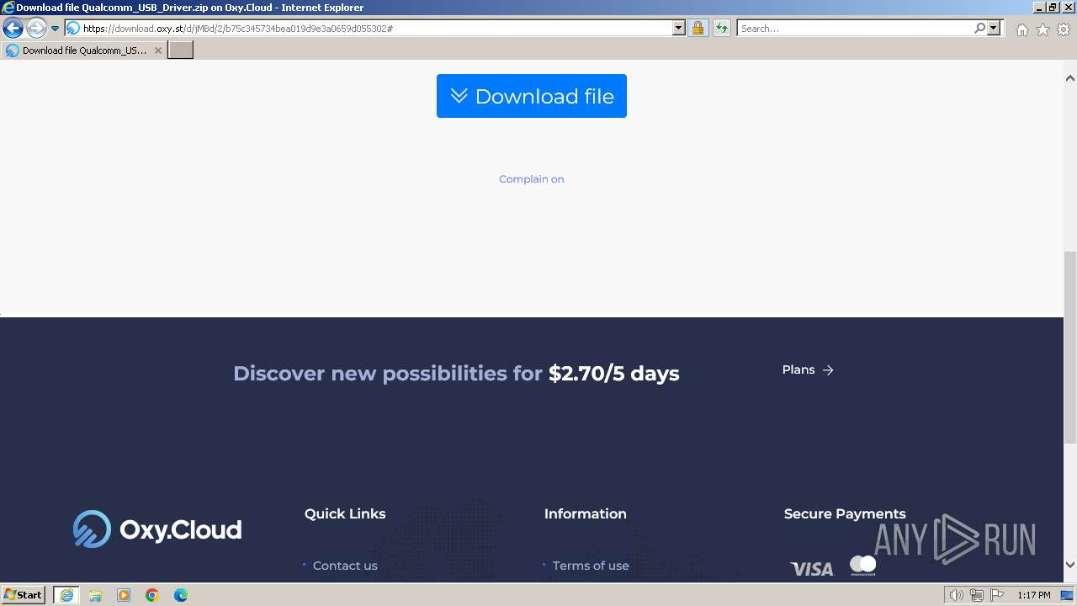Click the VISA payment logo
Screen dimensions: 1077x606
click(x=812, y=569)
